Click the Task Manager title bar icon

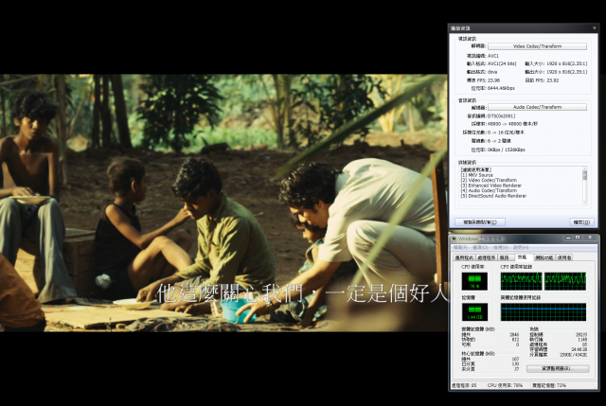pos(454,238)
